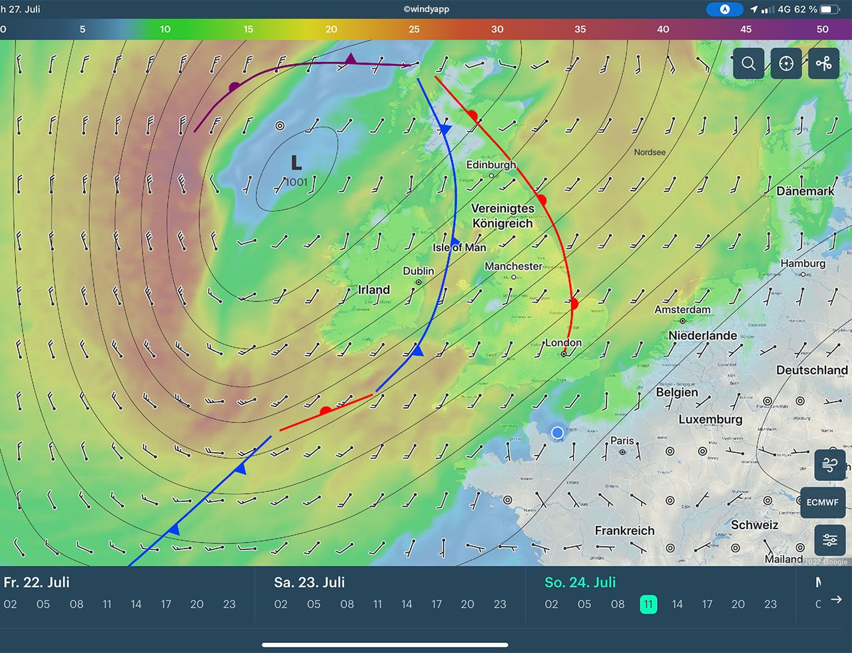
Task: Open the map settings sliders icon
Action: (829, 540)
